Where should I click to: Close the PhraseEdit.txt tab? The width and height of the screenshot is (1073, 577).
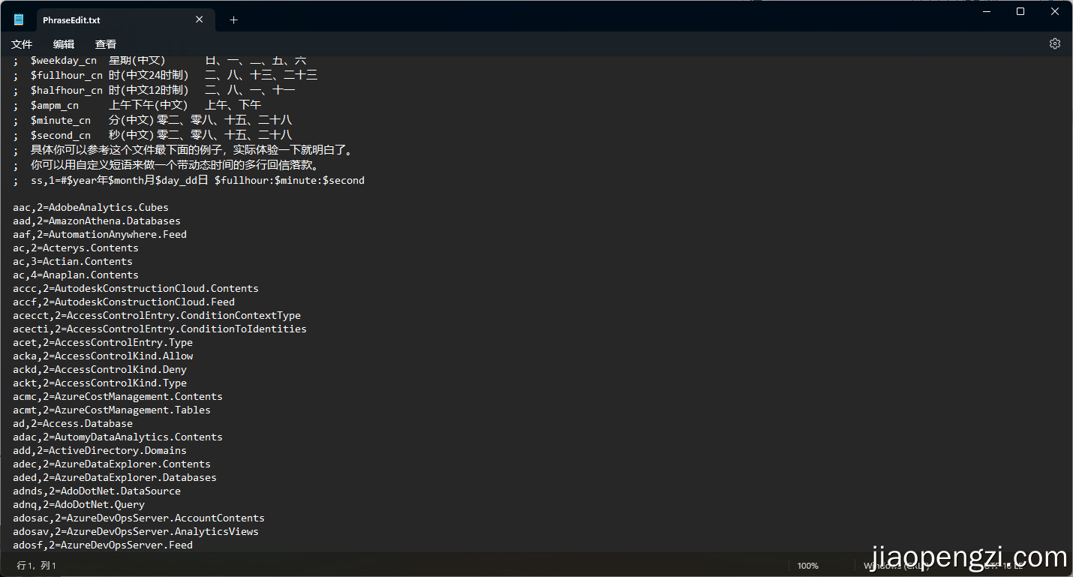199,20
